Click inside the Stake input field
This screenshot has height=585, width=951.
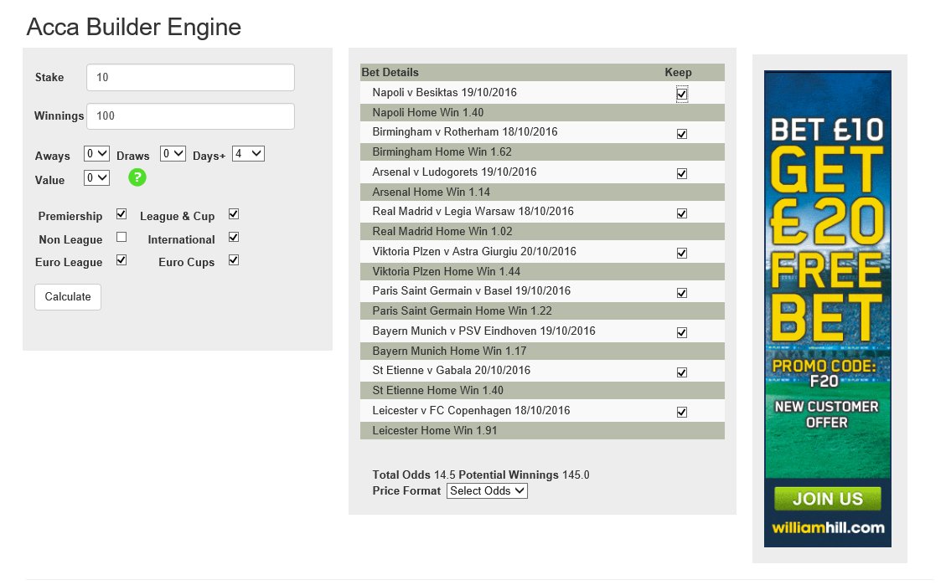(189, 77)
